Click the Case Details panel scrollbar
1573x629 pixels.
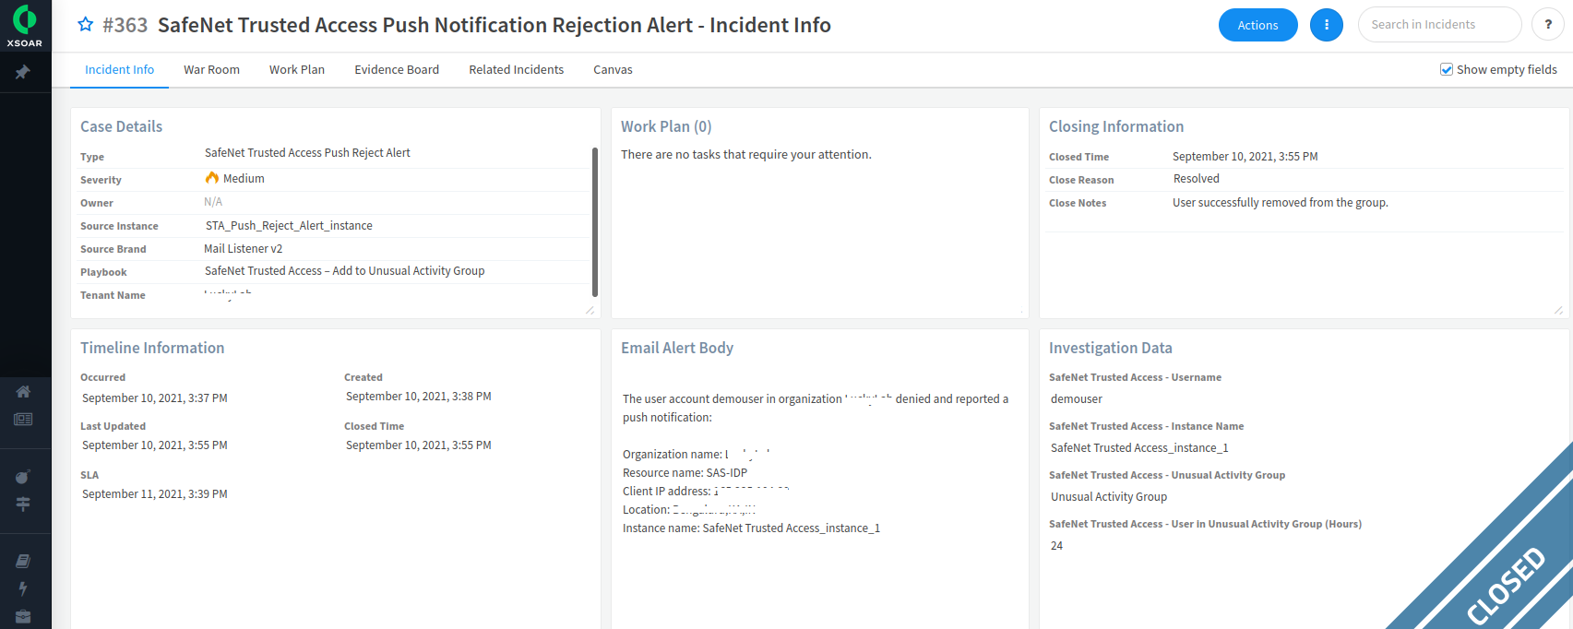[594, 221]
